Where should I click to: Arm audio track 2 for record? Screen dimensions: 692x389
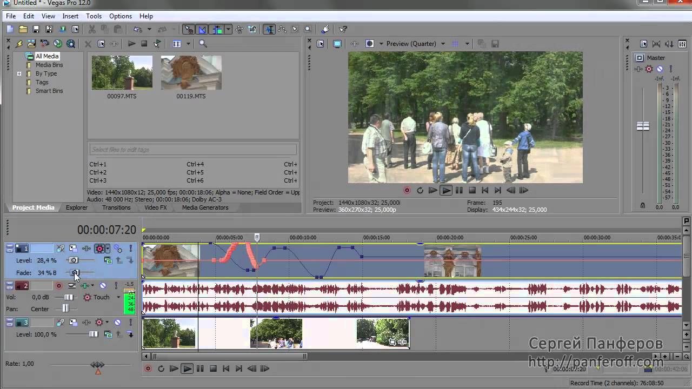click(59, 286)
